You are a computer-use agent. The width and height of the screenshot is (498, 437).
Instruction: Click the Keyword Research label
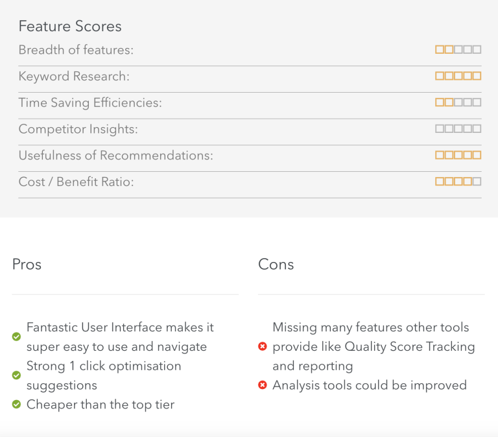74,77
